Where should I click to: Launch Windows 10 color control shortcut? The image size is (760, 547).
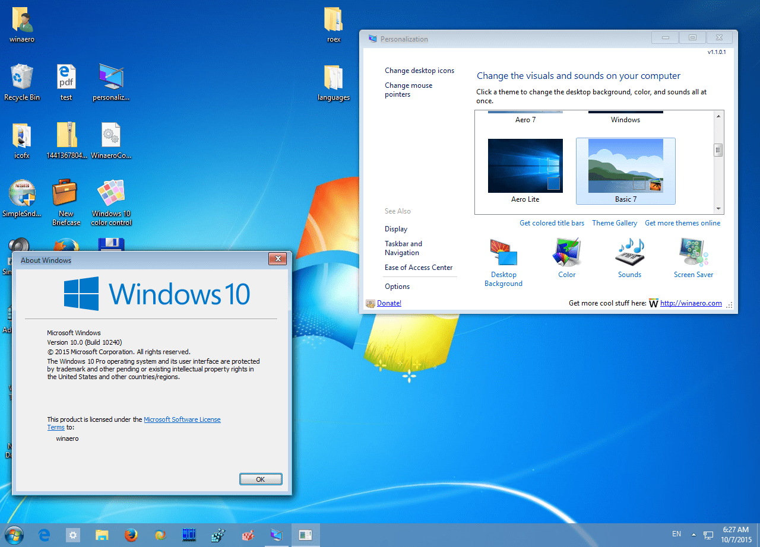click(x=111, y=193)
